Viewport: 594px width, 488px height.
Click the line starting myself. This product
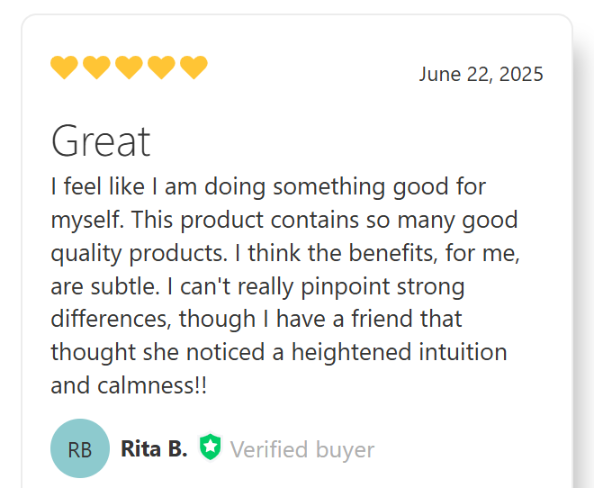click(x=284, y=220)
